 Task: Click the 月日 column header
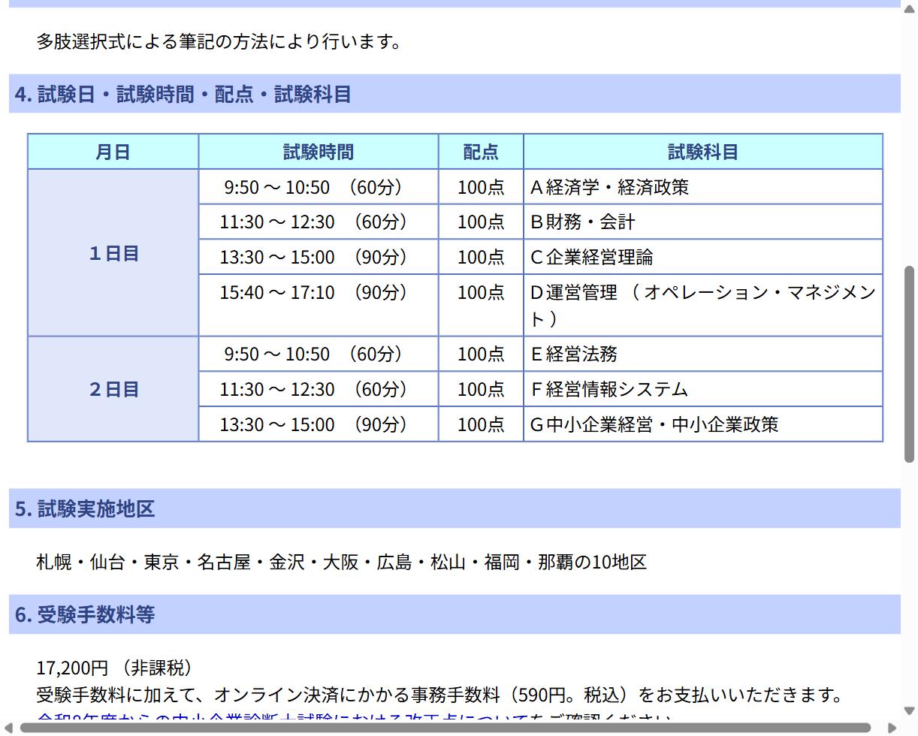click(113, 152)
